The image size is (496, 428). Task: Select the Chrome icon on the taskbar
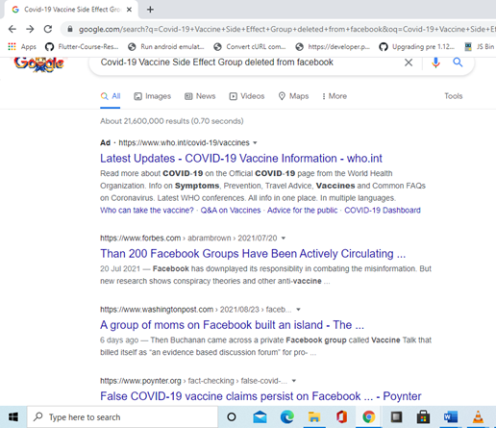[369, 417]
